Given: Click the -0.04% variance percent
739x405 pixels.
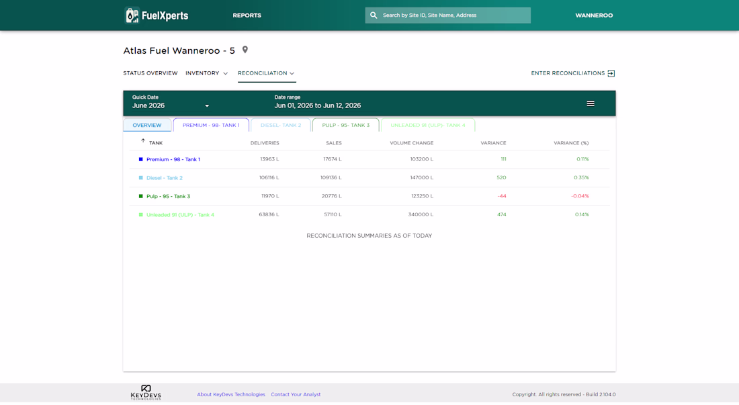Looking at the screenshot, I should coord(580,196).
